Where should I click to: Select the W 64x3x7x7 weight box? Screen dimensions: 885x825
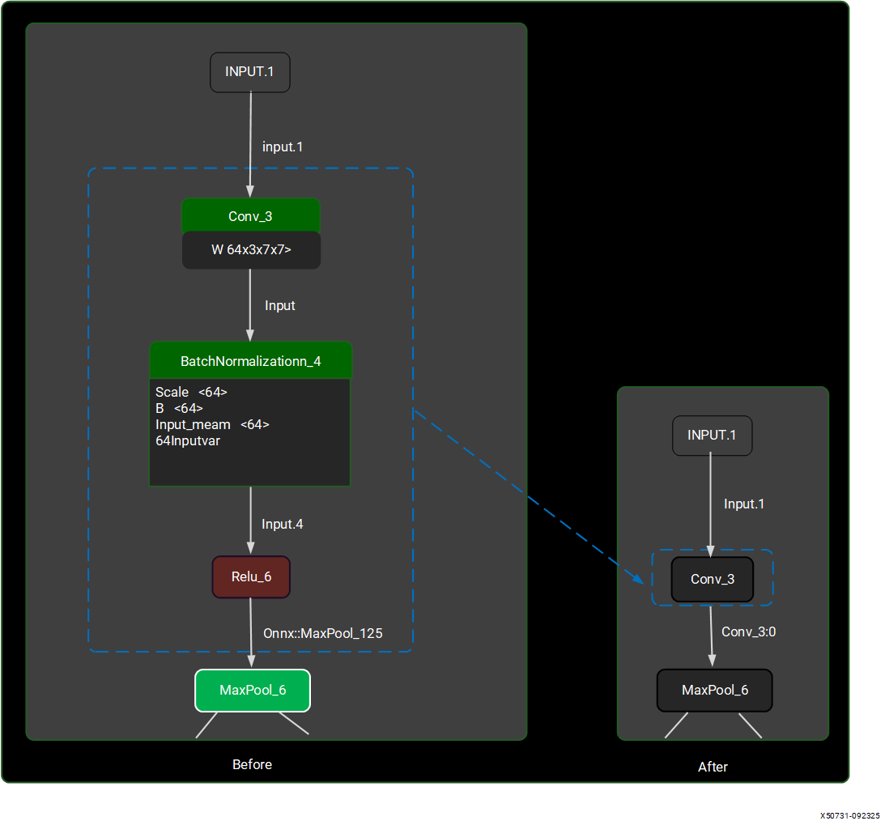(251, 250)
